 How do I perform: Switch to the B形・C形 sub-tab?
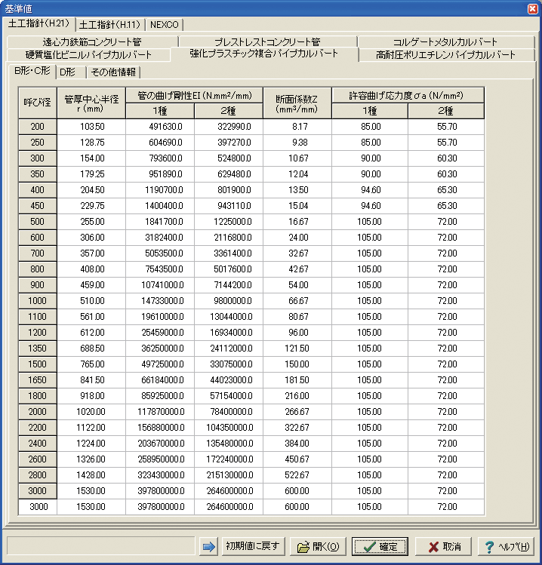pos(32,71)
